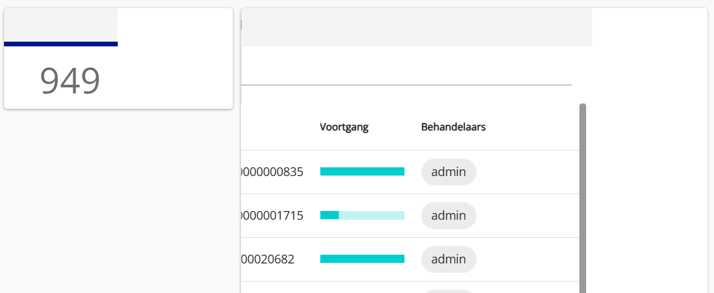This screenshot has width=714, height=293.
Task: Select the blue-underlined tab above 949
Action: (x=61, y=28)
